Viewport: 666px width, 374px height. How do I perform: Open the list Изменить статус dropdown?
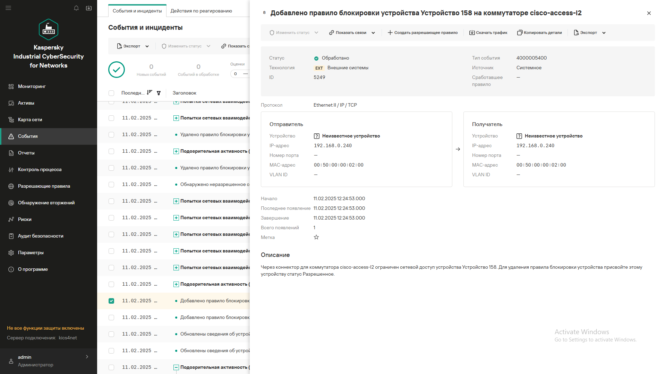click(186, 46)
